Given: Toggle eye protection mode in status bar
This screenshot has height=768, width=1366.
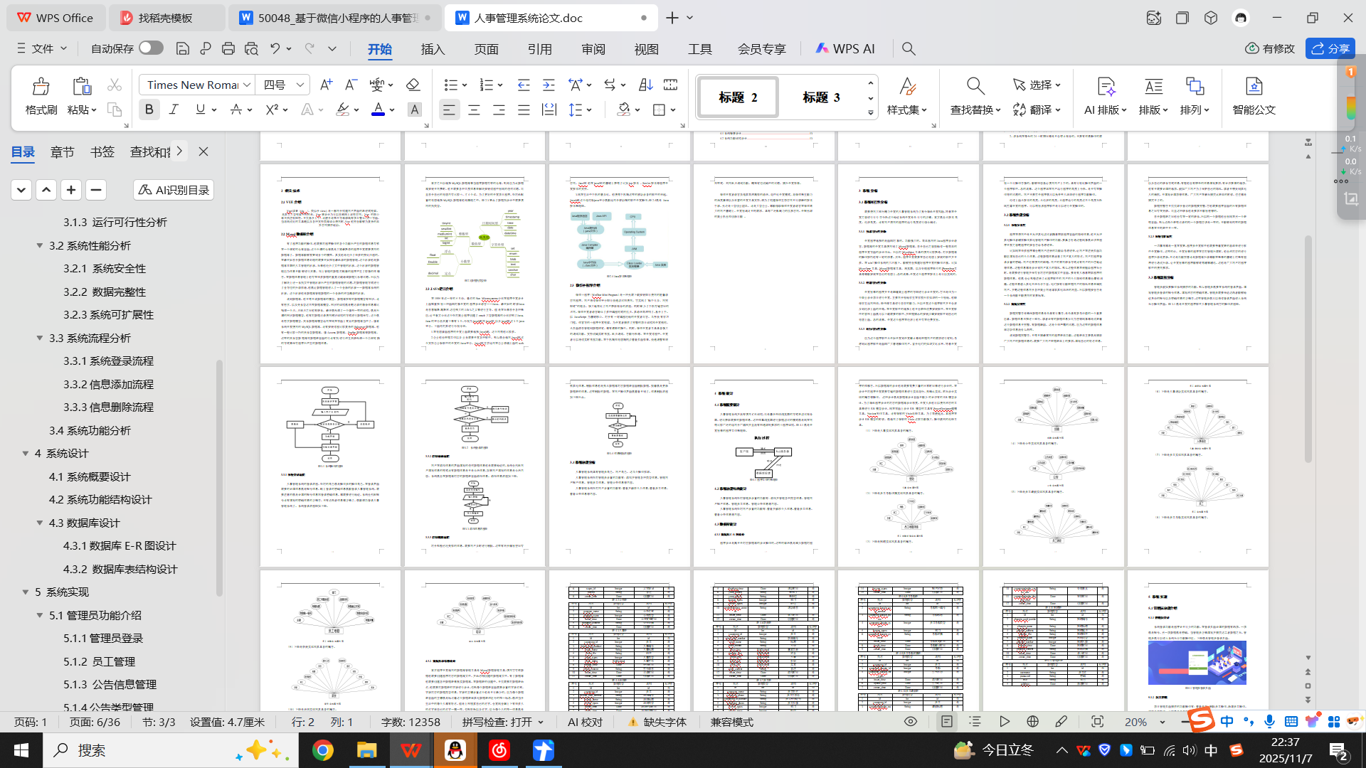Looking at the screenshot, I should click(x=911, y=722).
